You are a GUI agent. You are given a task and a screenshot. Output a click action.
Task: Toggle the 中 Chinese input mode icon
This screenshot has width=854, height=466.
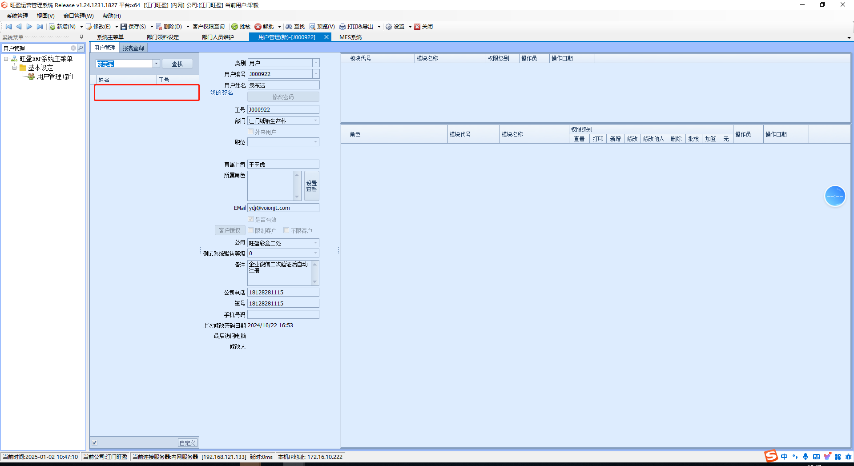784,457
